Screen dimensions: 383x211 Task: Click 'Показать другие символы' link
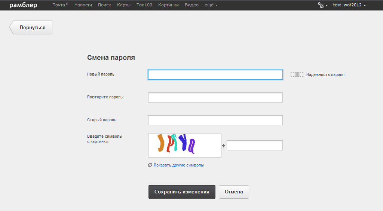pos(178,165)
